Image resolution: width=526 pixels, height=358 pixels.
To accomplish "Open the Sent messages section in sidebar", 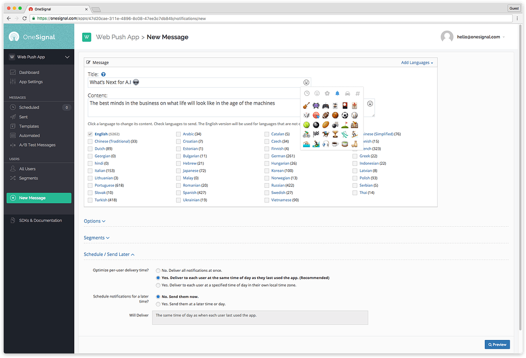I will point(25,116).
